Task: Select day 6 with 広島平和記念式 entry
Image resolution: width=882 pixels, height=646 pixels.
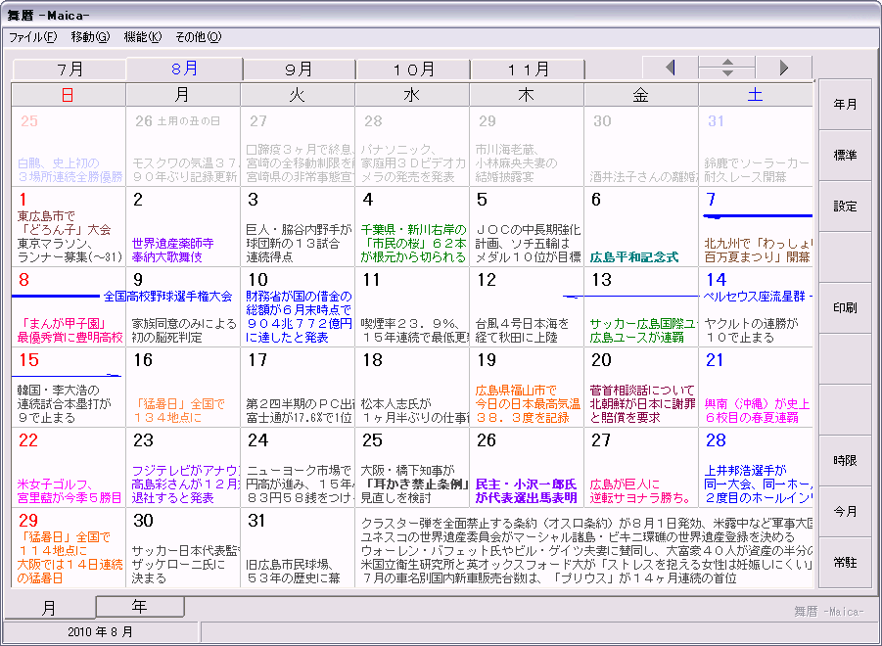Action: point(640,226)
